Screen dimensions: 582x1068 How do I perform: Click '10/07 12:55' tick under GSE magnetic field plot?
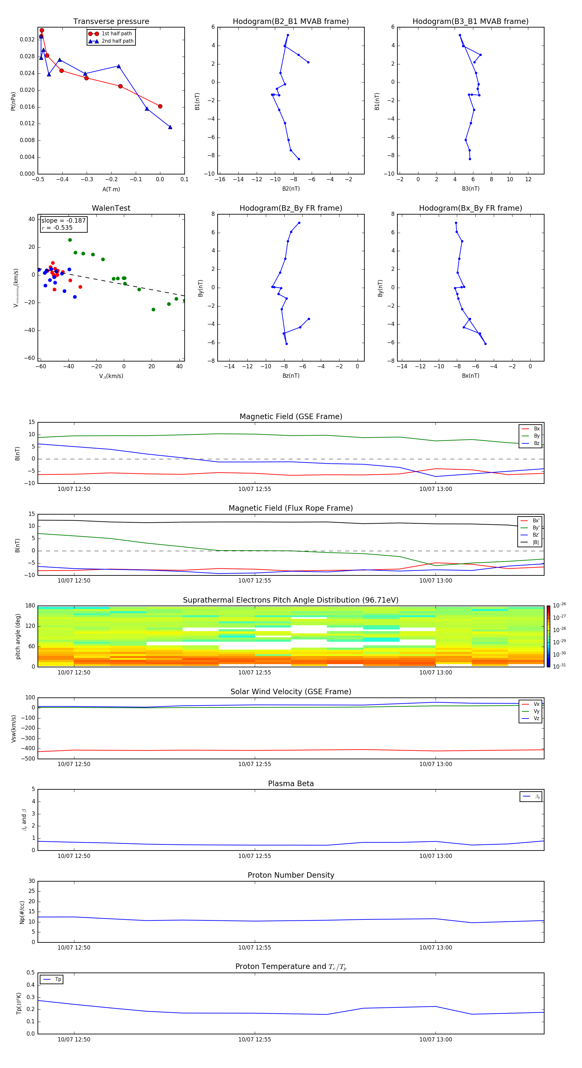coord(254,489)
